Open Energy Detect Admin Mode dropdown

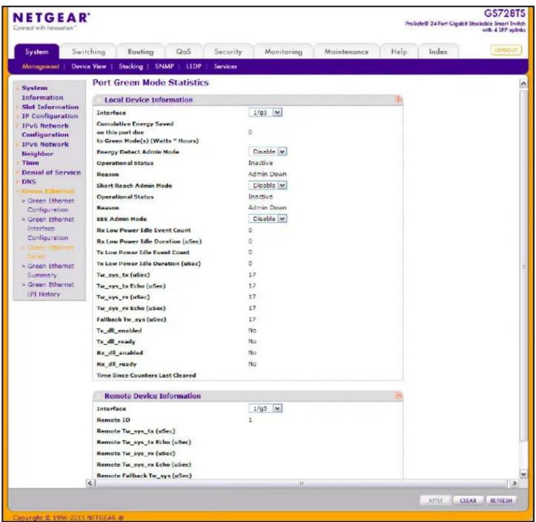point(267,152)
